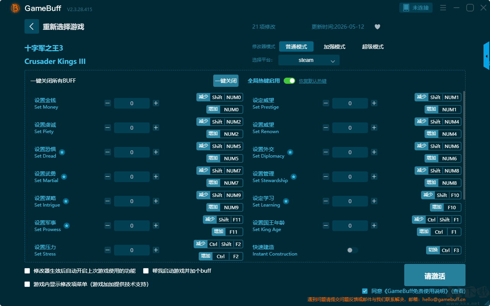The width and height of the screenshot is (490, 306).
Task: Increase Set Money with the plus button
Action: pyautogui.click(x=156, y=103)
